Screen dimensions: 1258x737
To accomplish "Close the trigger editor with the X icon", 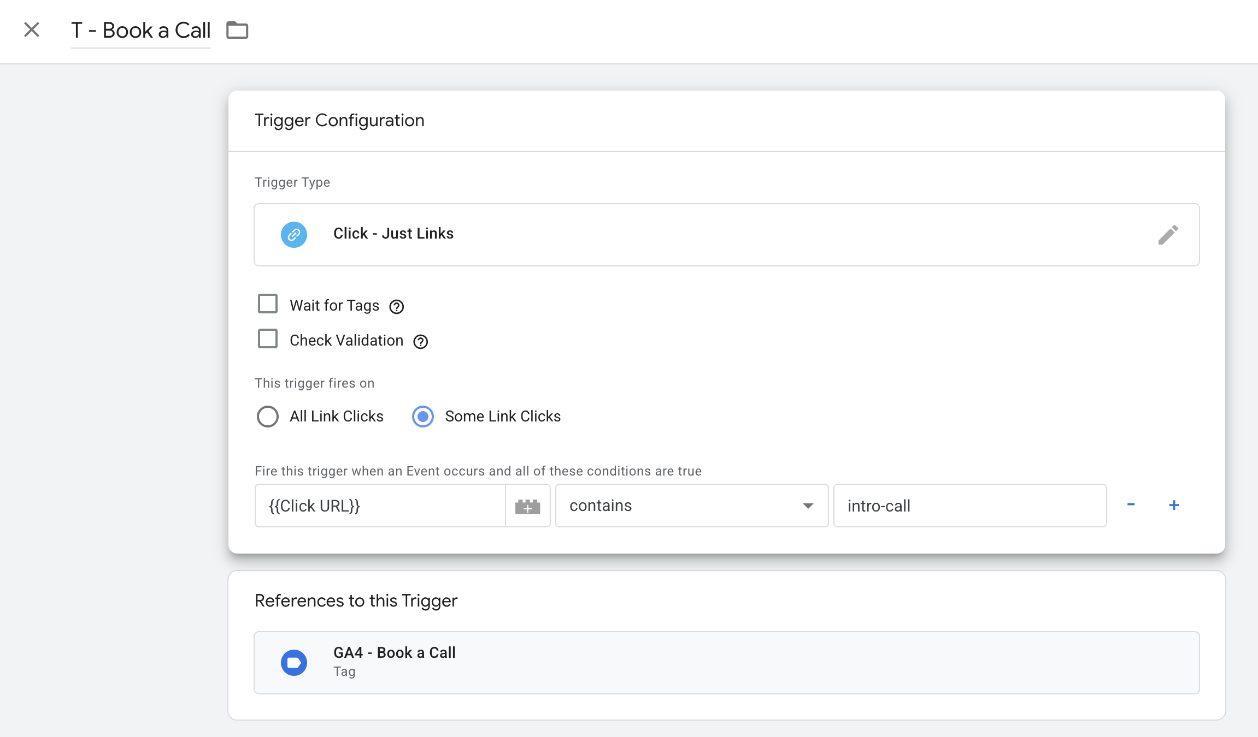I will coord(32,29).
